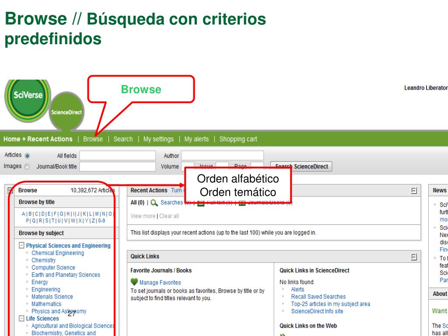This screenshot has width=448, height=336.
Task: Open My settings menu item
Action: pyautogui.click(x=158, y=139)
